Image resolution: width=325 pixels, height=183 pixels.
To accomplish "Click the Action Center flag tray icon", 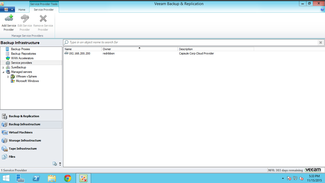I will coord(289,178).
